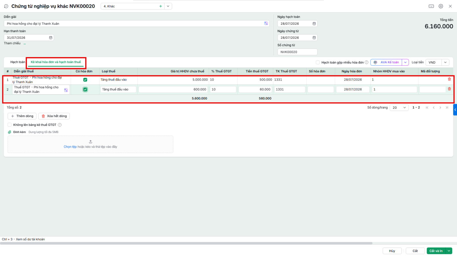Click the Thêm dòng button
The width and height of the screenshot is (457, 257).
point(22,116)
